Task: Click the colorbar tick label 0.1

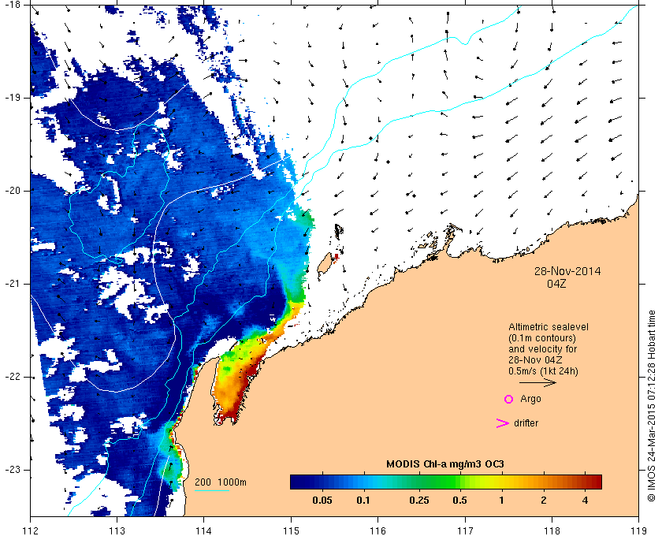Action: pyautogui.click(x=363, y=501)
